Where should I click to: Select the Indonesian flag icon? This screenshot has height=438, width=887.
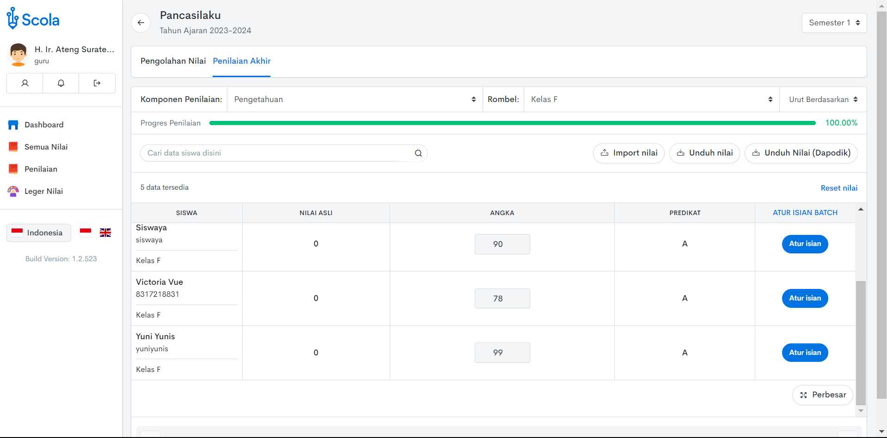pos(86,232)
